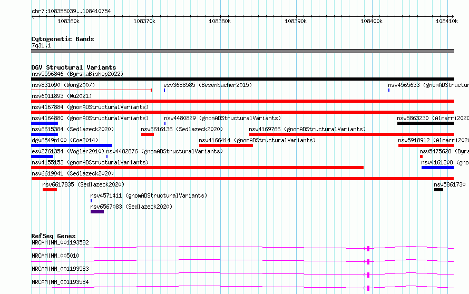
Task: Open variant nsv831090 (Wong2007)
Action: coord(63,85)
